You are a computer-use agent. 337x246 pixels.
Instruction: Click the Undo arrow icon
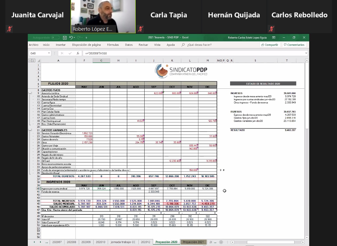[x=71, y=38]
